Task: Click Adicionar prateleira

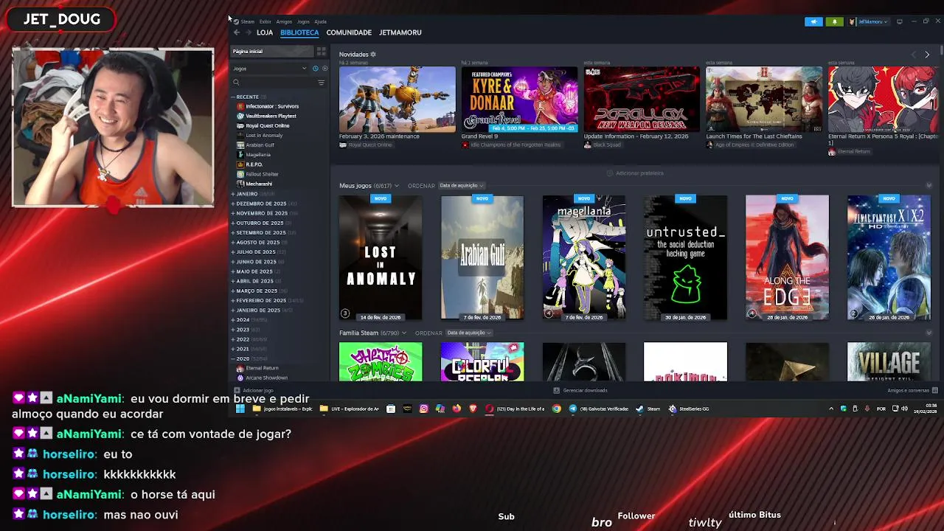Action: [635, 173]
